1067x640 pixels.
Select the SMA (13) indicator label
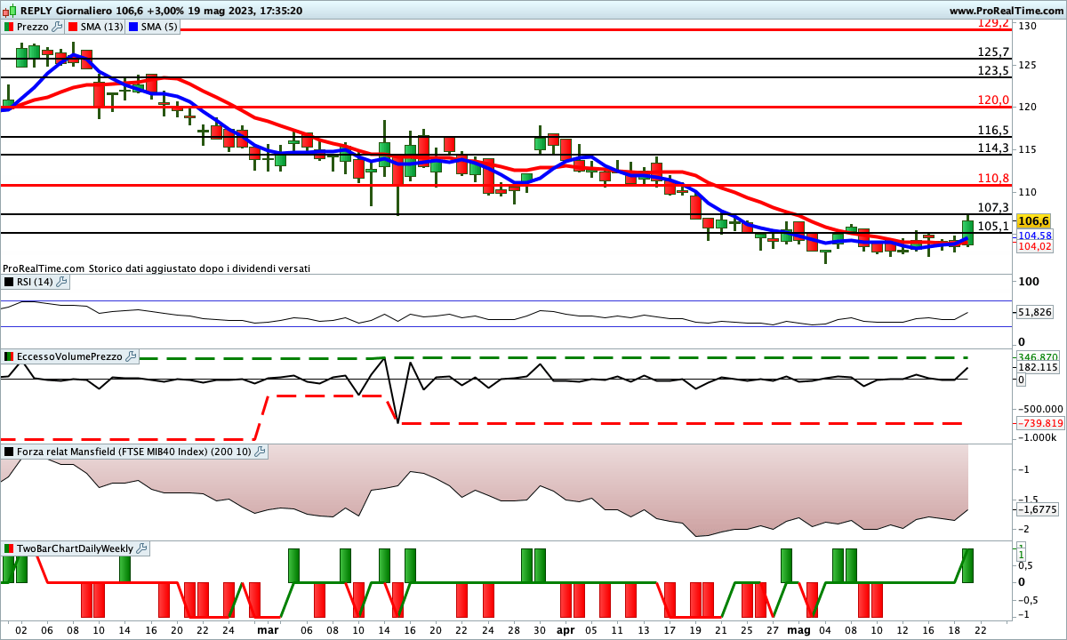tap(102, 27)
